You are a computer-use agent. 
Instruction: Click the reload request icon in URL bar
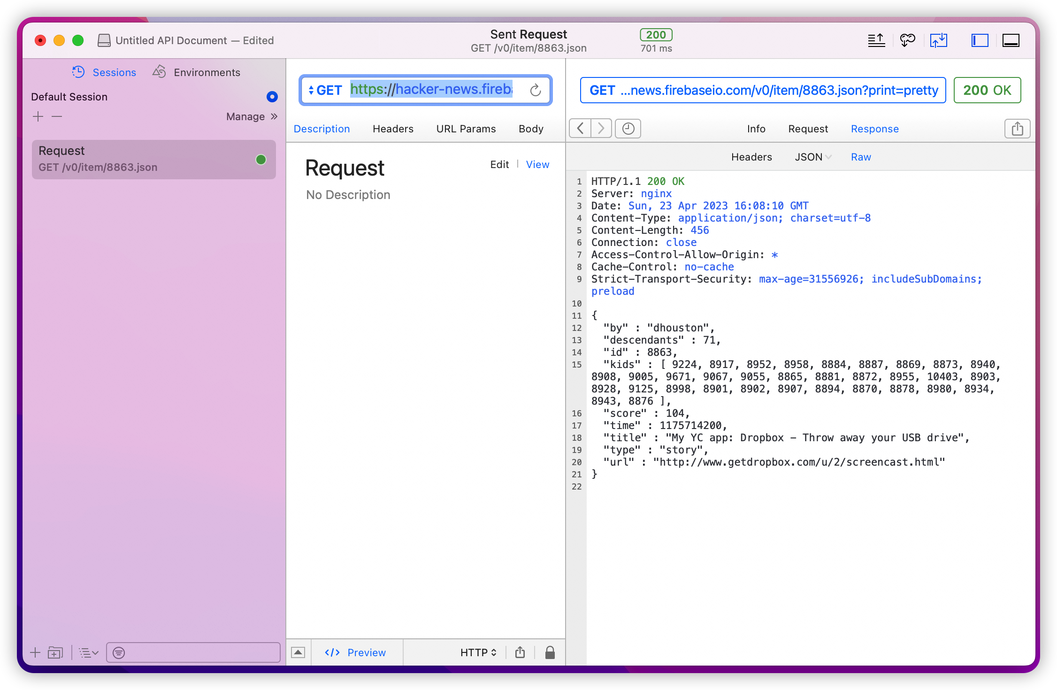pyautogui.click(x=536, y=90)
